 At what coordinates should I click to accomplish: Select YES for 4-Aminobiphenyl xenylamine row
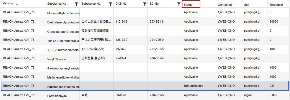point(219,67)
